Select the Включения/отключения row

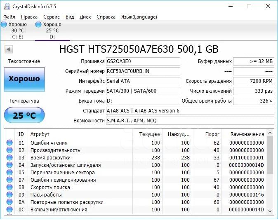tap(135, 210)
